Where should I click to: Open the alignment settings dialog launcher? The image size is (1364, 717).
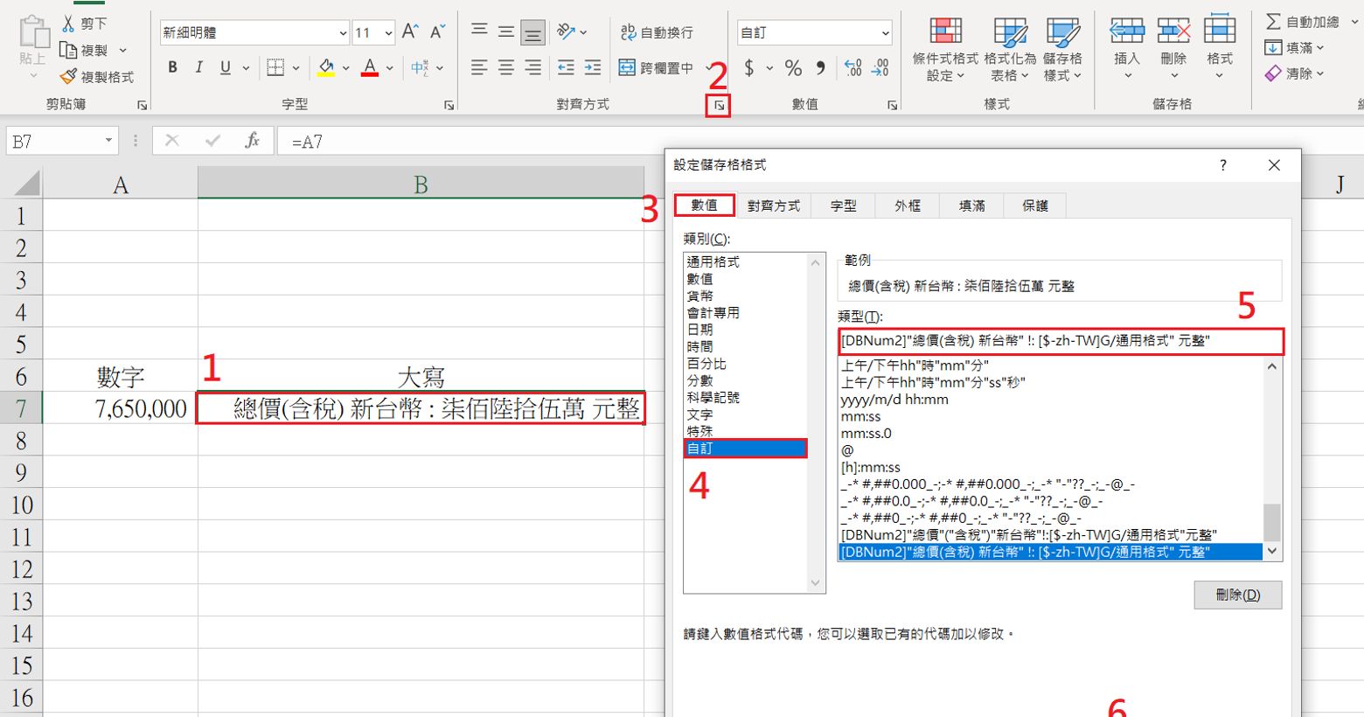click(719, 106)
